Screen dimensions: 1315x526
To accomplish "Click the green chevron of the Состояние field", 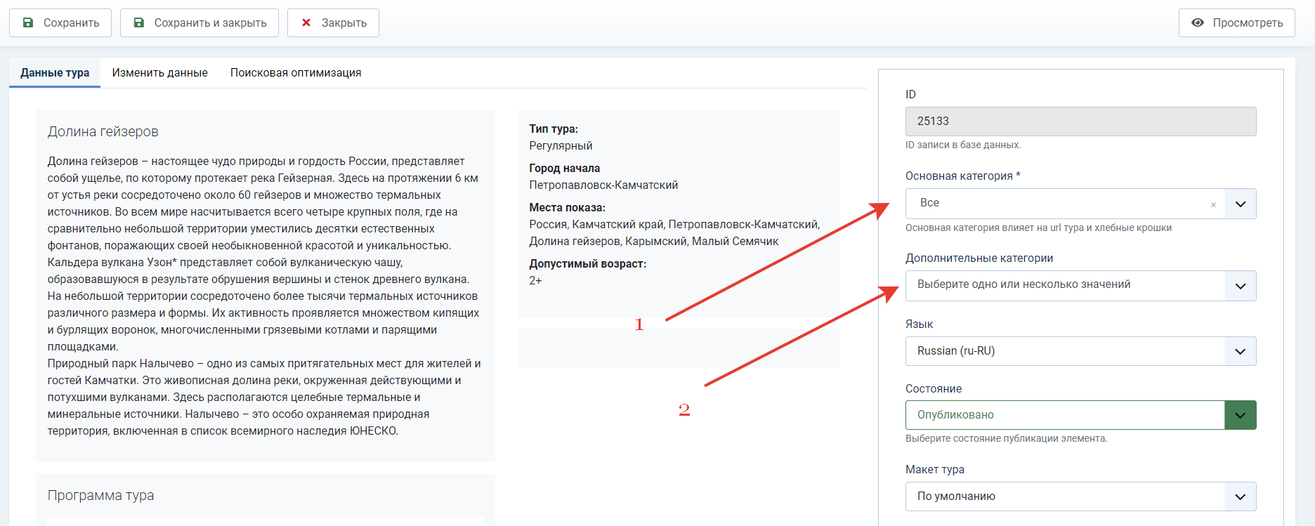I will (1241, 415).
